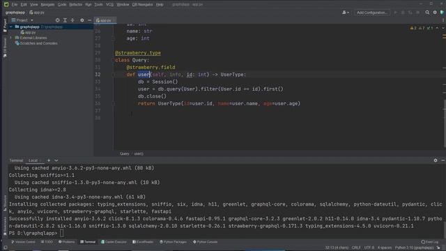
Task: Expand External Libraries node
Action: [x=11, y=38]
